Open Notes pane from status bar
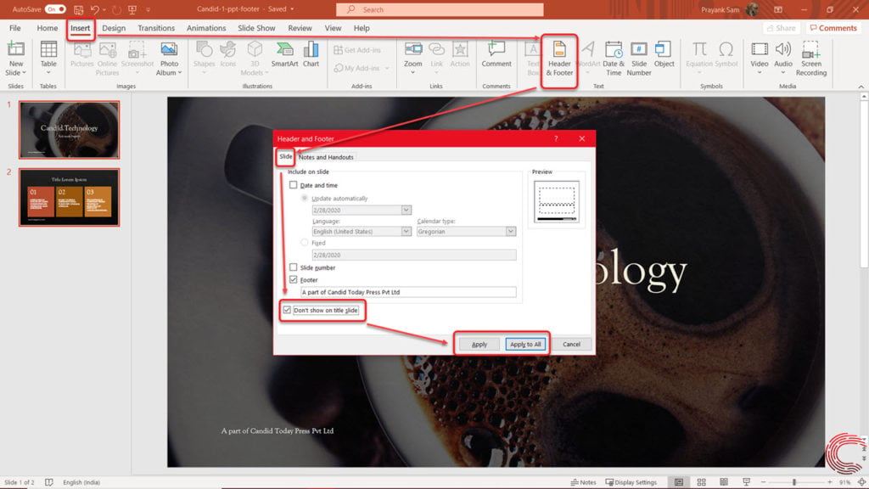 click(x=584, y=482)
